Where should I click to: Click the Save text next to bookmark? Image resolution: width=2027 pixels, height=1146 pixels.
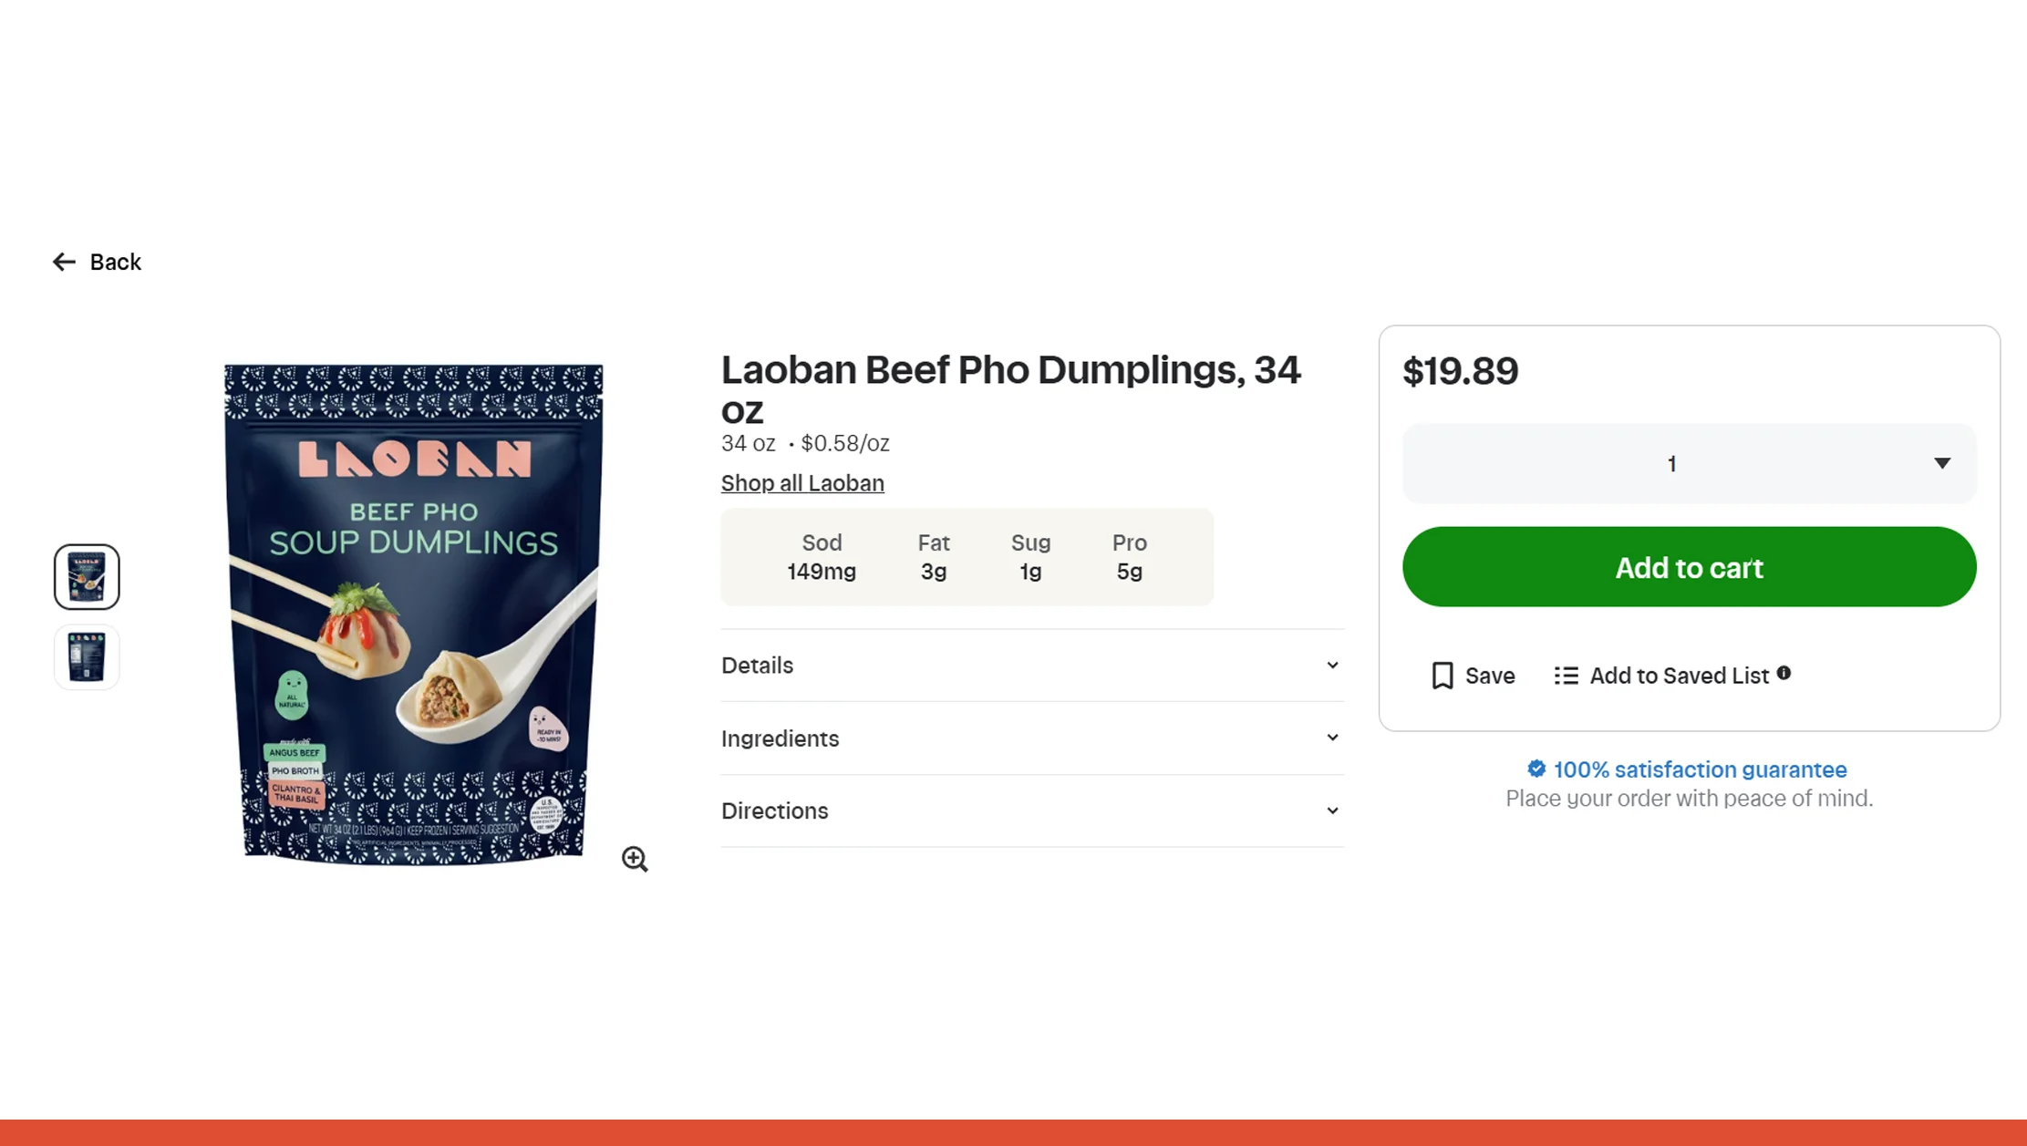point(1490,676)
